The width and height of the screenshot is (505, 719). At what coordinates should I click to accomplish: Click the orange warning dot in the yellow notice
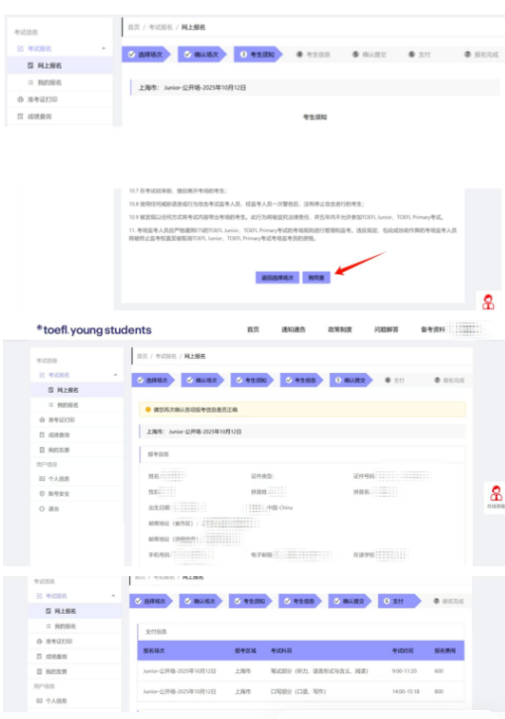pyautogui.click(x=148, y=410)
